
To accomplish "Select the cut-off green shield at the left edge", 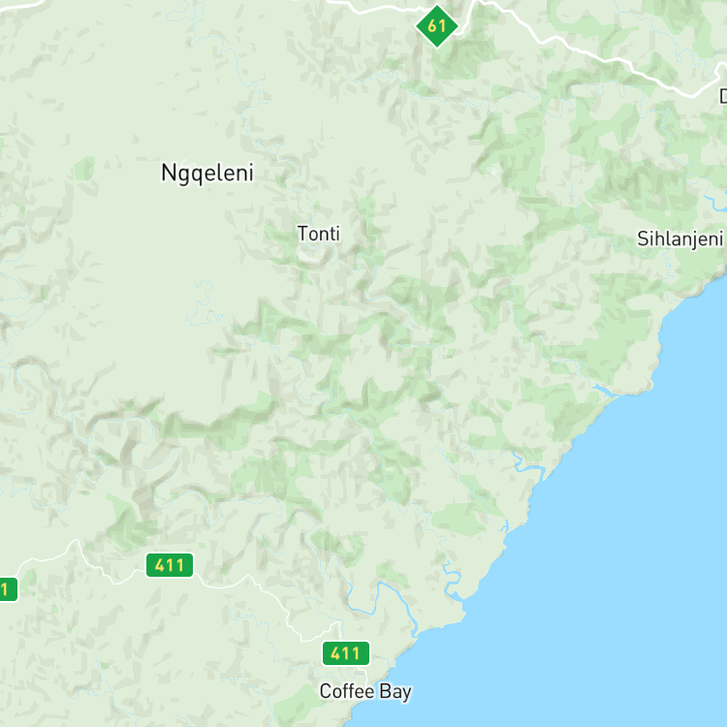I will 7,589.
